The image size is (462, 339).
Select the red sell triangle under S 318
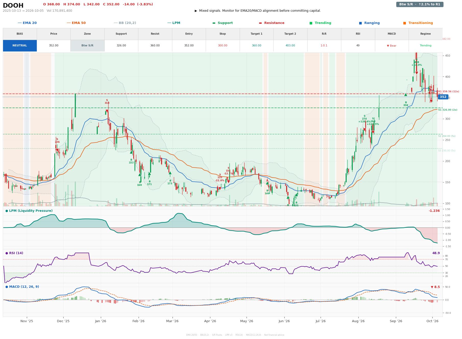click(107, 111)
